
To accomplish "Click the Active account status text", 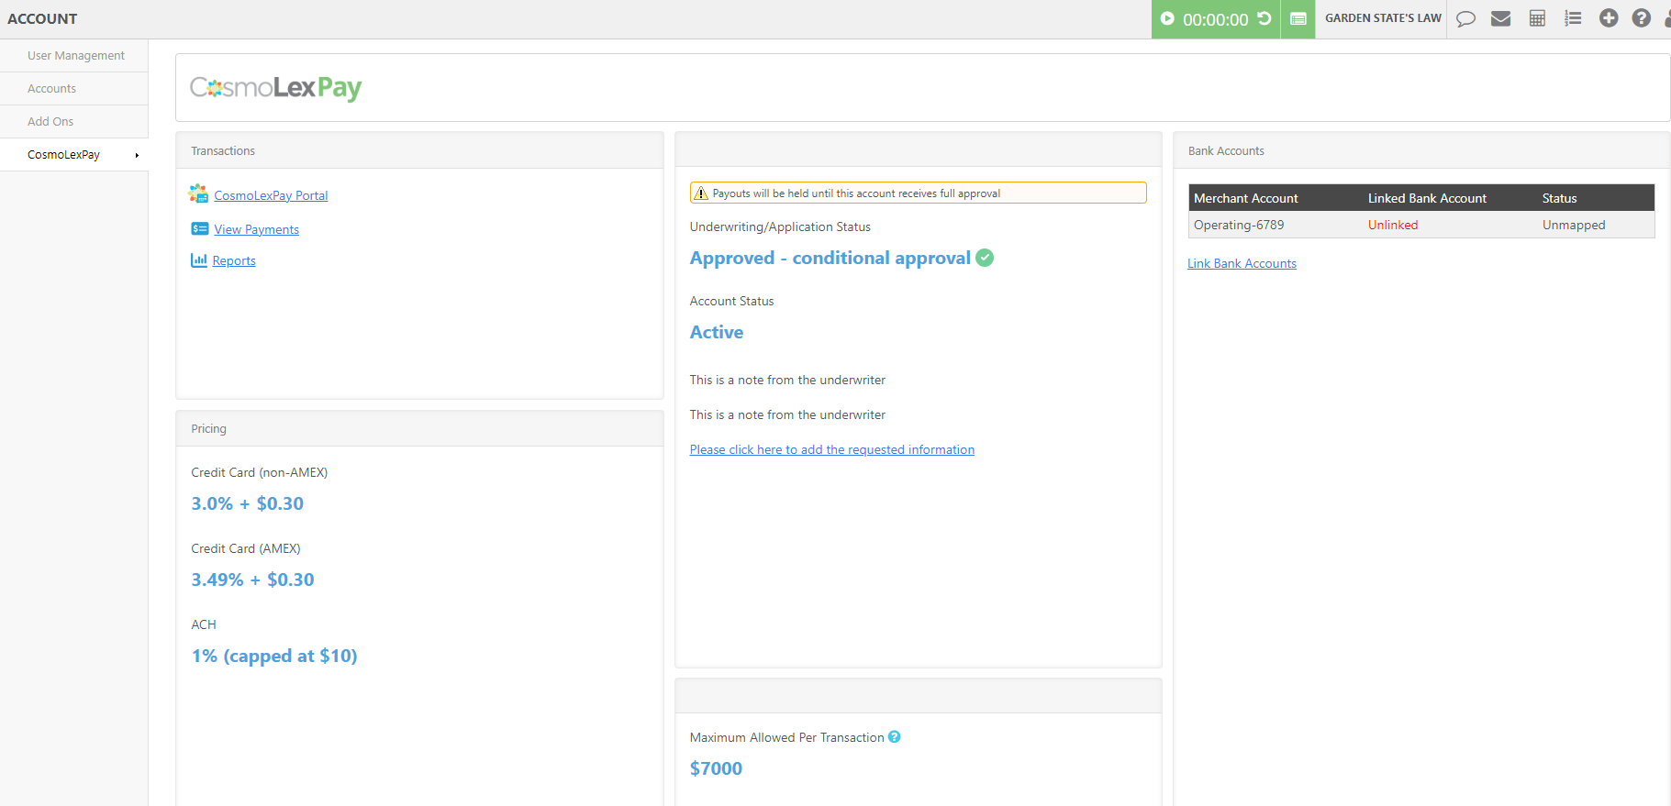I will coord(717,332).
